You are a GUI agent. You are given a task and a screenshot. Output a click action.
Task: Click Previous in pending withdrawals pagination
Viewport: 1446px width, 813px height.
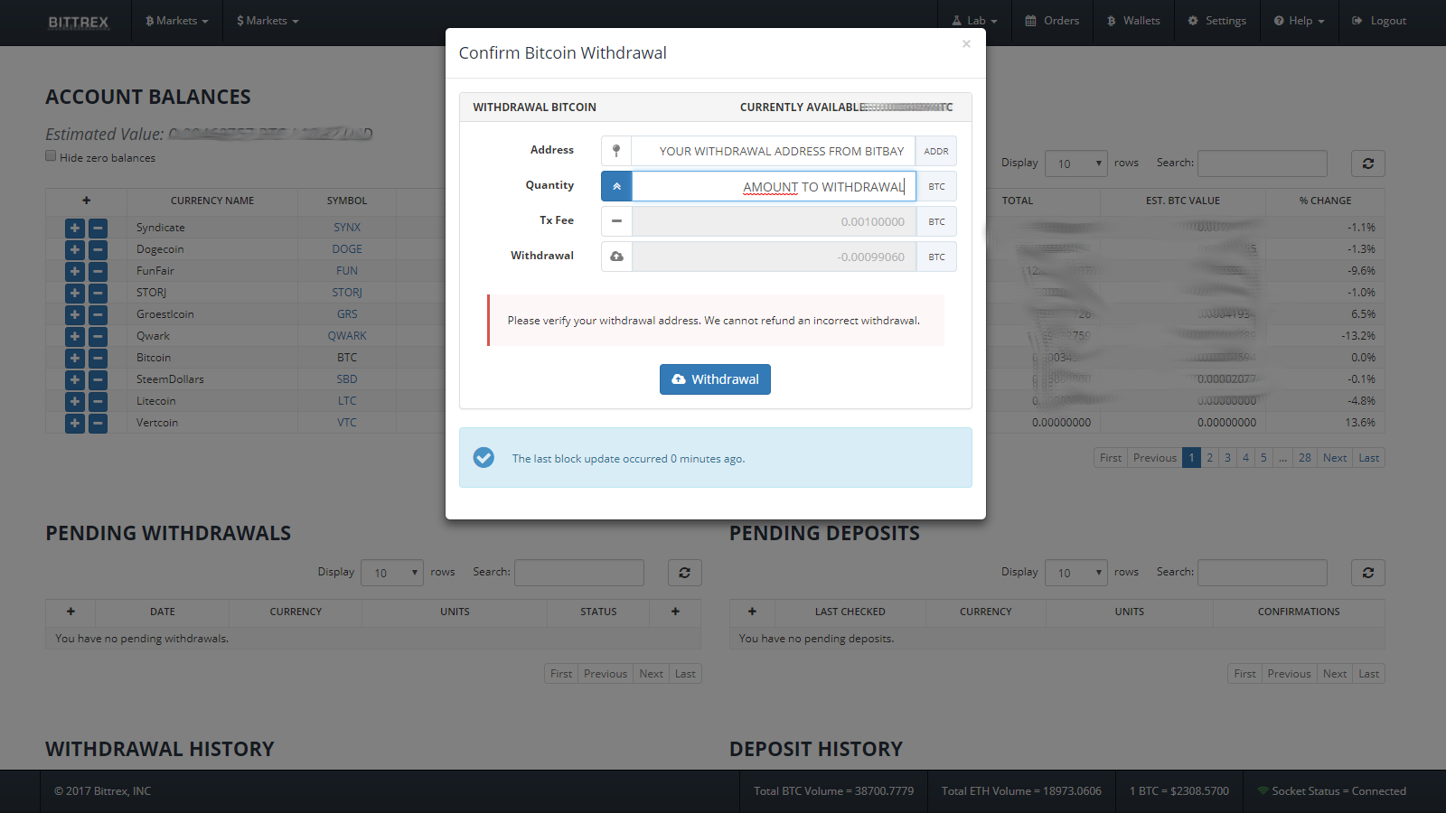pyautogui.click(x=606, y=674)
